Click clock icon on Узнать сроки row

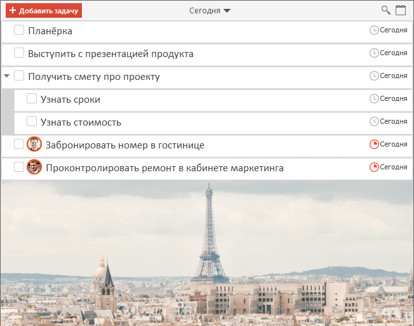(x=374, y=99)
